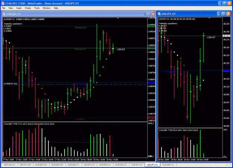Close the USDJPY,H1 chart window
The image size is (233, 168).
click(x=229, y=14)
